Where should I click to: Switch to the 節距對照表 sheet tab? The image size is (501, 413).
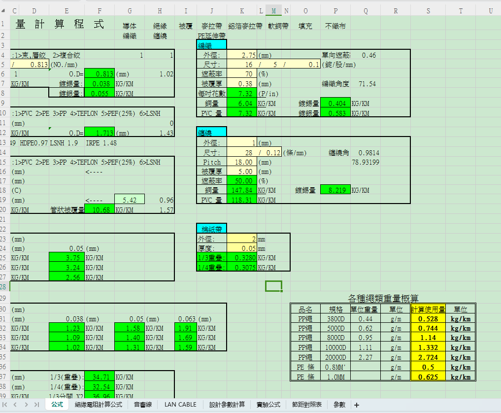point(306,405)
